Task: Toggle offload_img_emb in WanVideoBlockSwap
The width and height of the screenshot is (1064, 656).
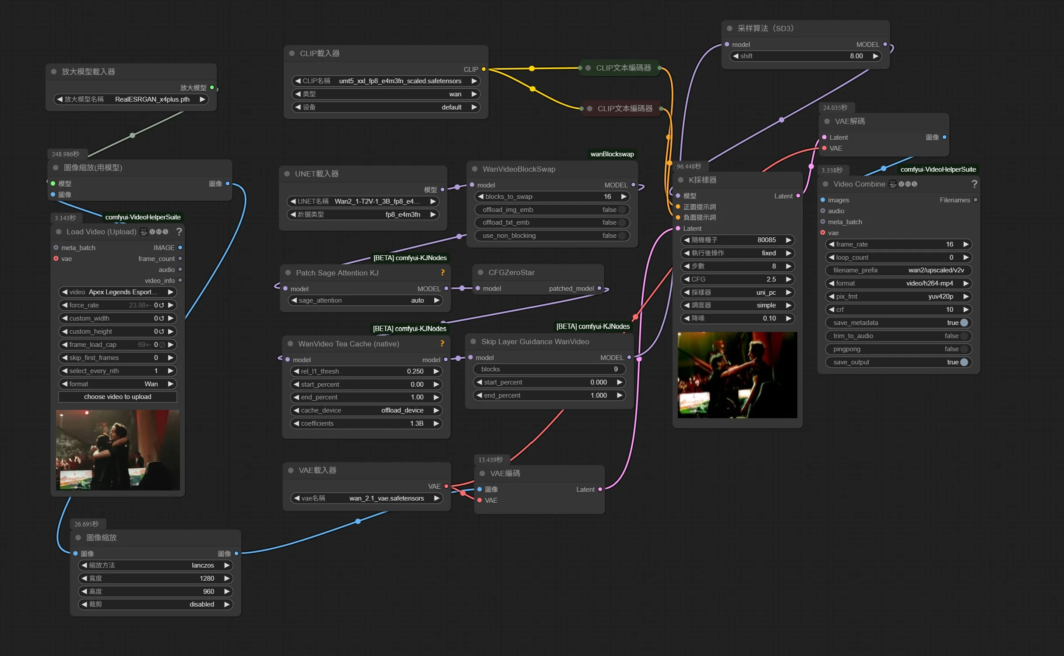Action: coord(552,210)
